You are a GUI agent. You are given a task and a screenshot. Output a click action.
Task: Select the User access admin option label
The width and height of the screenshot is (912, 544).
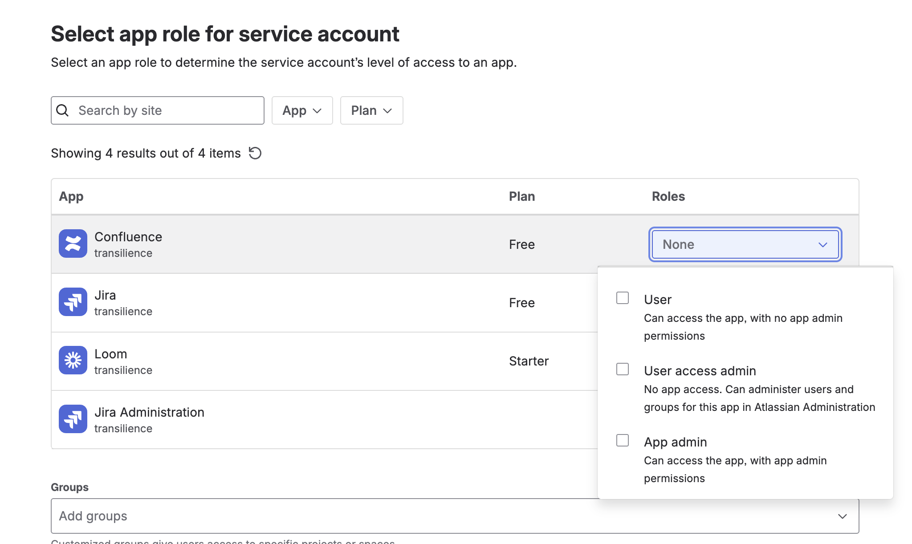point(700,371)
